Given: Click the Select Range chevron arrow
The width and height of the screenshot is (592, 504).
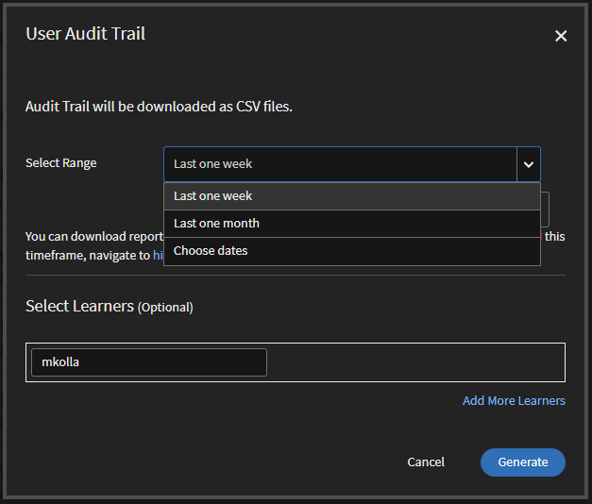Looking at the screenshot, I should click(x=529, y=164).
